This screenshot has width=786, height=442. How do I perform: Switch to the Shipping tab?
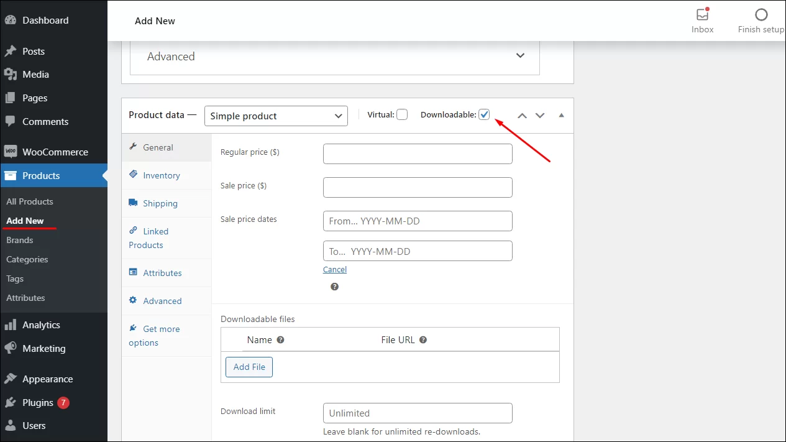(160, 203)
